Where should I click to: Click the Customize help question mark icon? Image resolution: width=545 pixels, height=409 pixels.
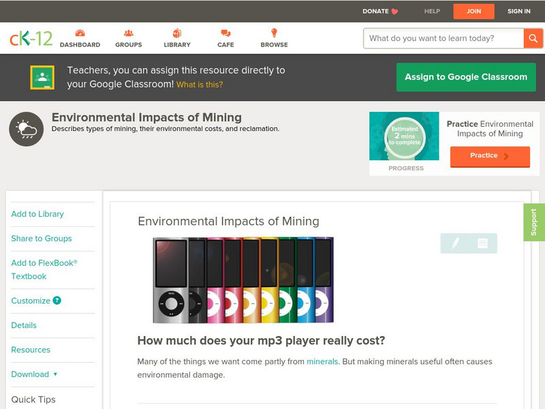[57, 301]
